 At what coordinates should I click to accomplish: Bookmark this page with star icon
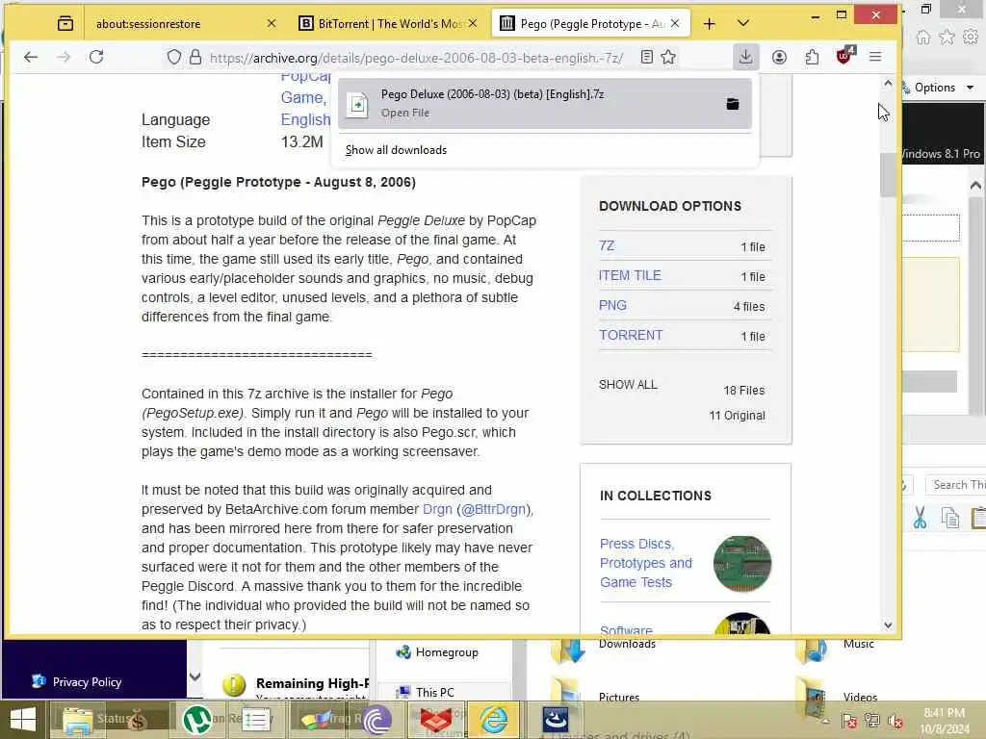tap(668, 57)
